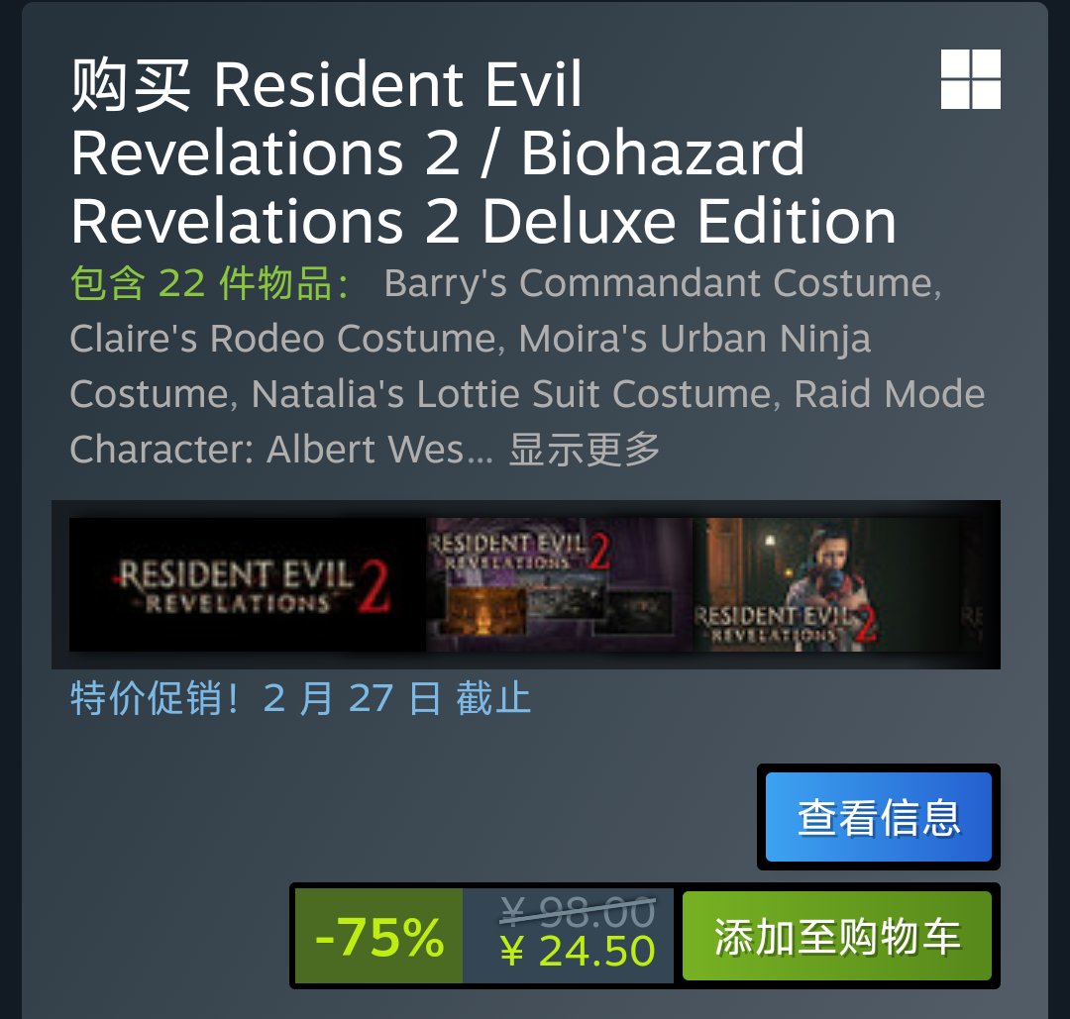Click the ¥ 24.50 discounted price

point(578,952)
